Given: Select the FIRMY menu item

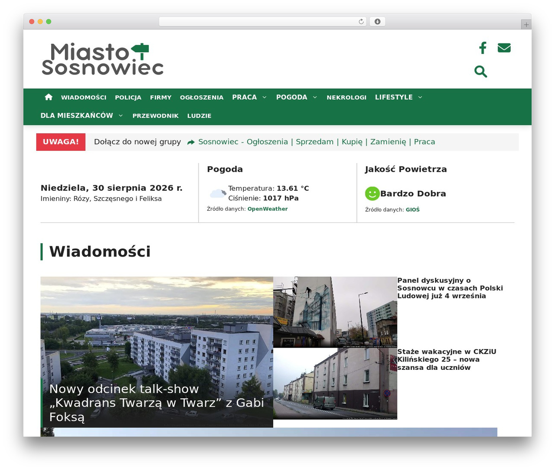Looking at the screenshot, I should 161,98.
